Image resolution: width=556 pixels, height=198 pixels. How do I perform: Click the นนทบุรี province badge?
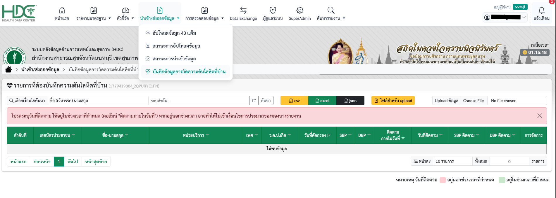tap(520, 7)
